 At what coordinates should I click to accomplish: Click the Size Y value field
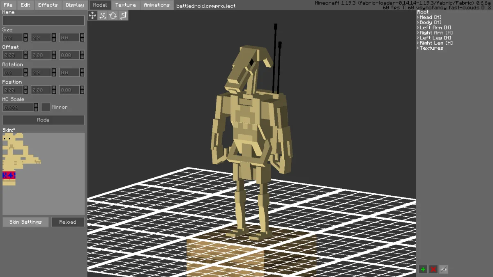click(41, 38)
